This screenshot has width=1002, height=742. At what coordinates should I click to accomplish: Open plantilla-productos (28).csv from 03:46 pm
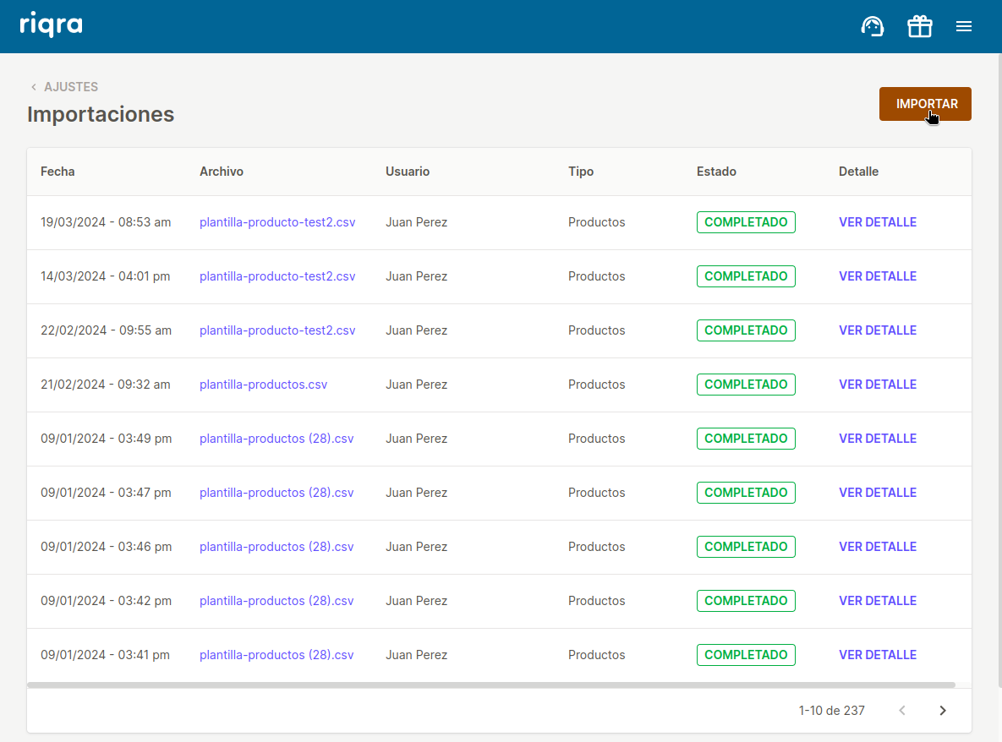point(277,547)
